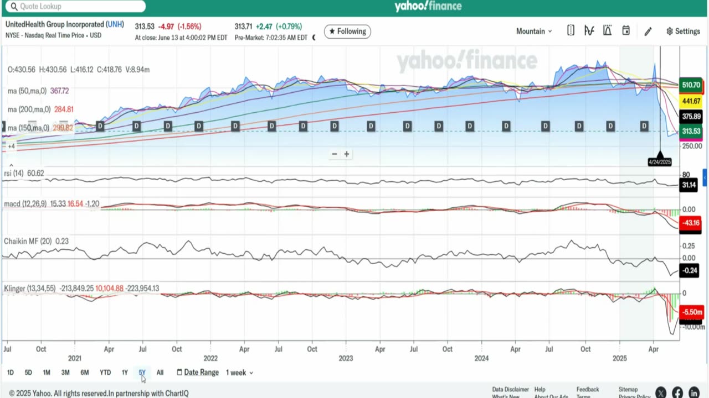The image size is (709, 398).
Task: Select the 5D time range
Action: (28, 373)
